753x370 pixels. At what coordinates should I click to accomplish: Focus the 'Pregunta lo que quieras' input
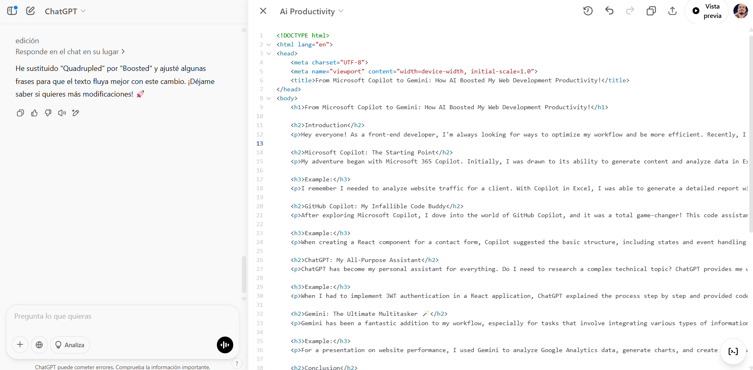[122, 316]
